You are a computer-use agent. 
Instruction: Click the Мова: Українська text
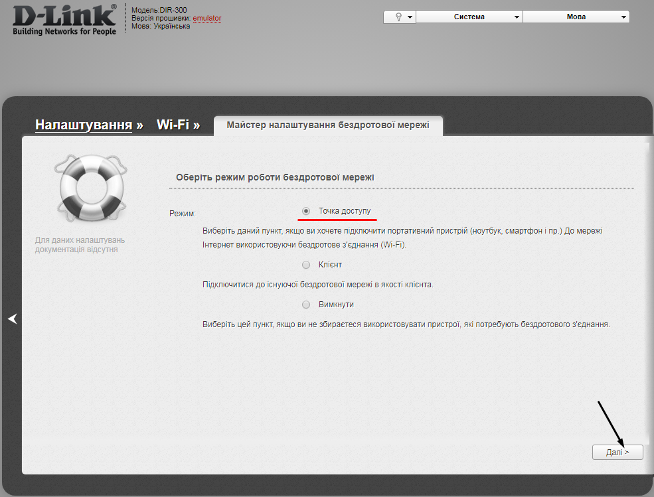tap(161, 26)
